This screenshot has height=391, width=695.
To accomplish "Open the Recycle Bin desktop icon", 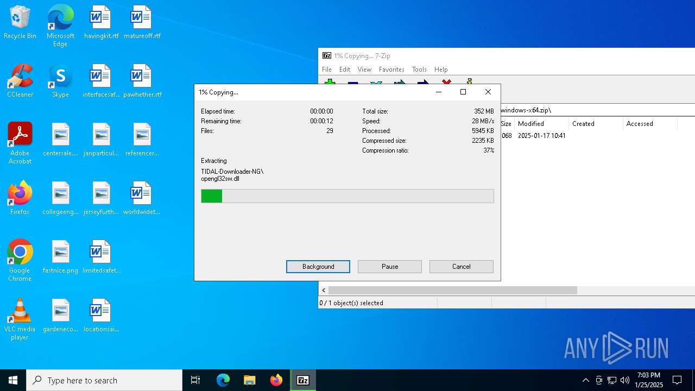I will [20, 22].
